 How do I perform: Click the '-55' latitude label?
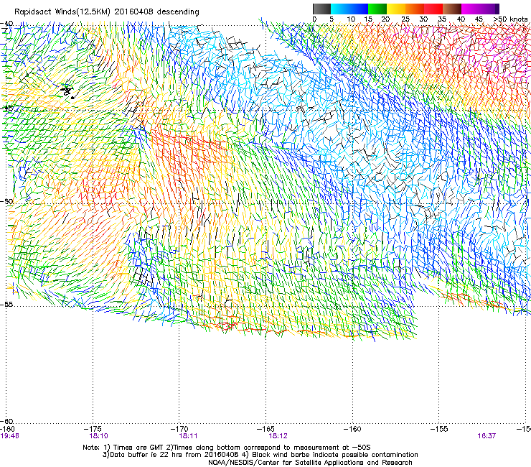pos(6,304)
